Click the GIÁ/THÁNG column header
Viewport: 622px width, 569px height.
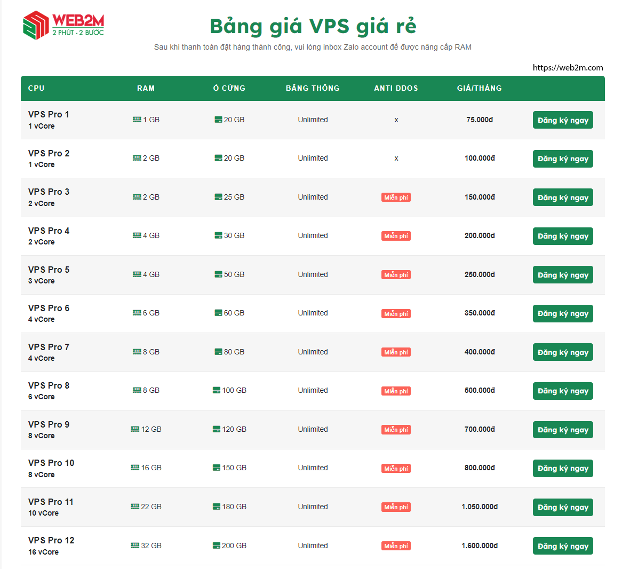(x=480, y=88)
